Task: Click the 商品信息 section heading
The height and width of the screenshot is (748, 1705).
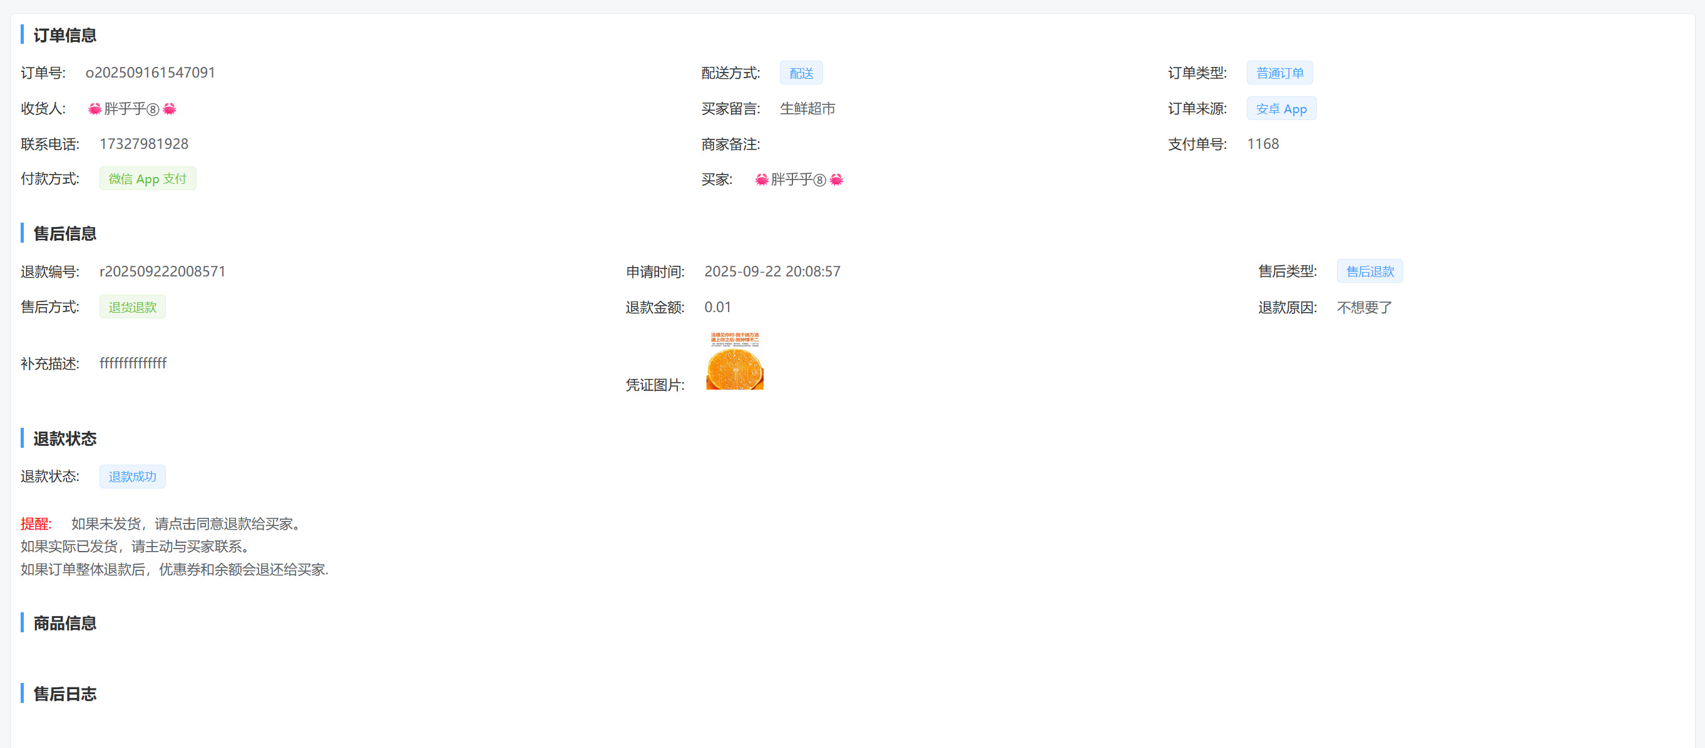Action: [65, 623]
